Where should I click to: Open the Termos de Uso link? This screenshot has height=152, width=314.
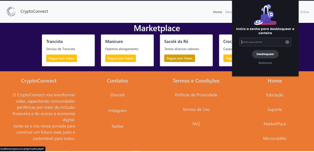pos(196,110)
